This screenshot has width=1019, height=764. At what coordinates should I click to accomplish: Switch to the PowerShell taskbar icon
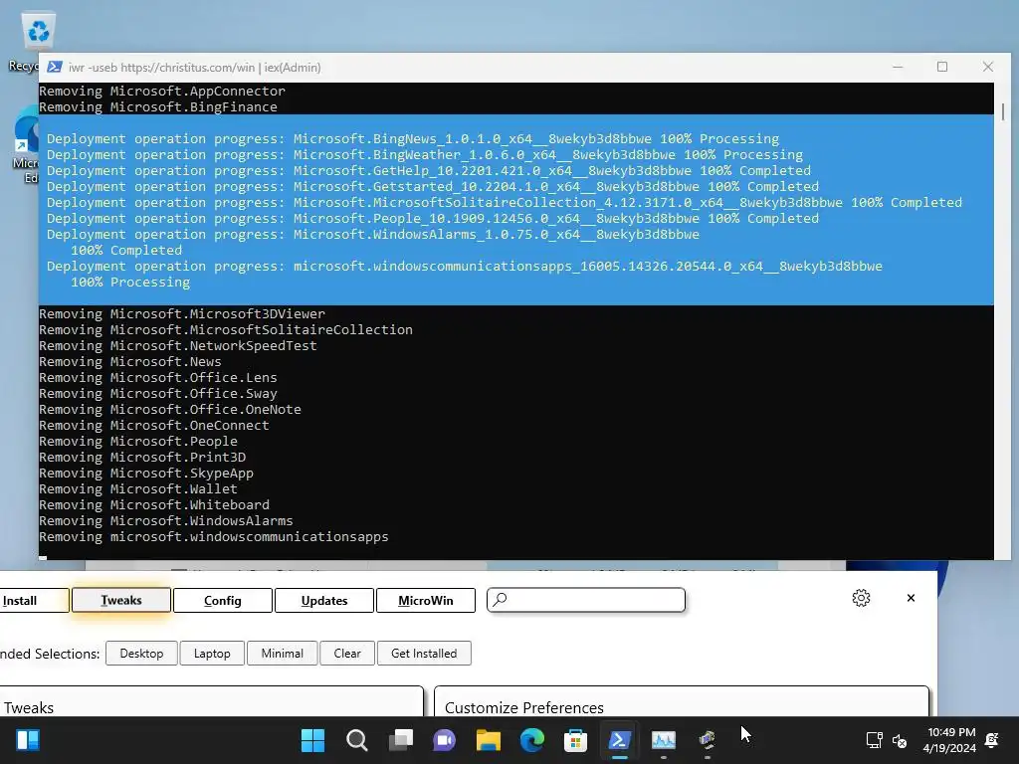click(x=619, y=740)
